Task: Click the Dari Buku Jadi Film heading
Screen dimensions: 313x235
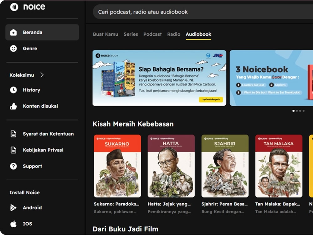Action: point(126,229)
